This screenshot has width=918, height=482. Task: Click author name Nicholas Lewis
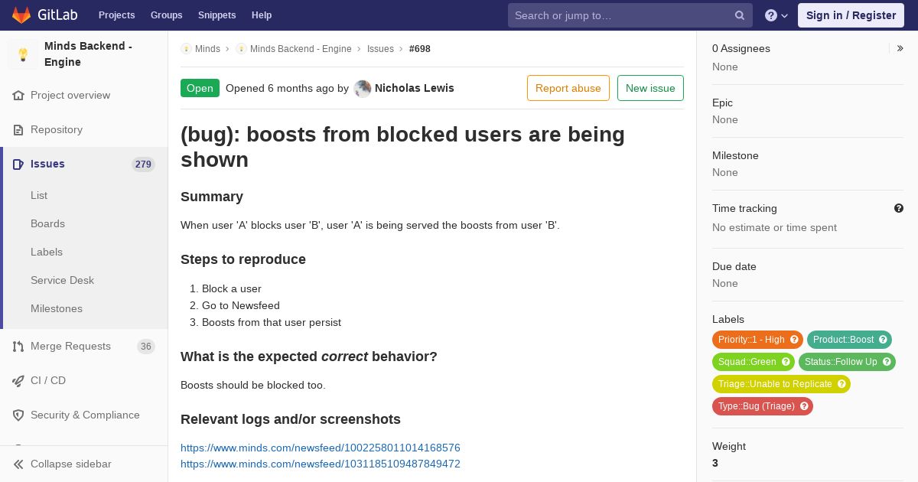click(415, 88)
